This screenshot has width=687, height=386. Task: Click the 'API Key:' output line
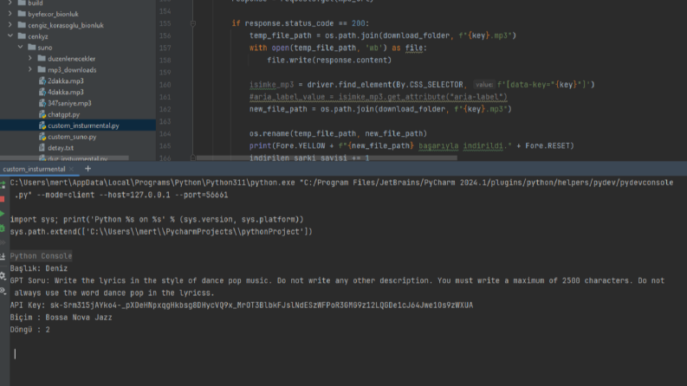point(242,305)
